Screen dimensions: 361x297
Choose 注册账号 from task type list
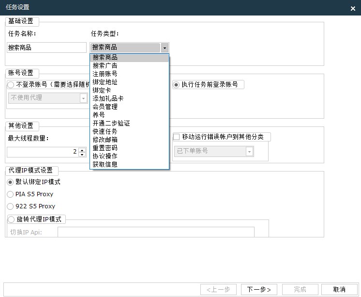129,74
